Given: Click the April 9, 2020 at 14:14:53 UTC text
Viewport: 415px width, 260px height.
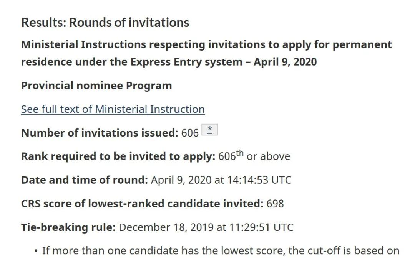Looking at the screenshot, I should click(221, 180).
